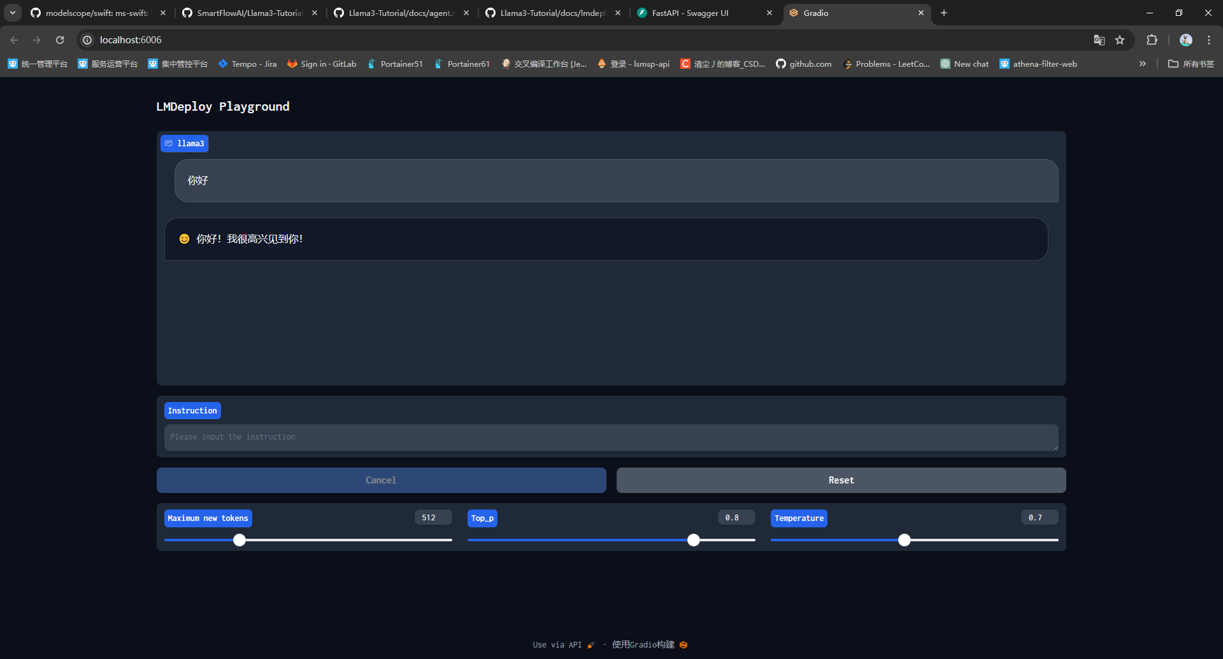Click the Cancel button

coord(381,480)
